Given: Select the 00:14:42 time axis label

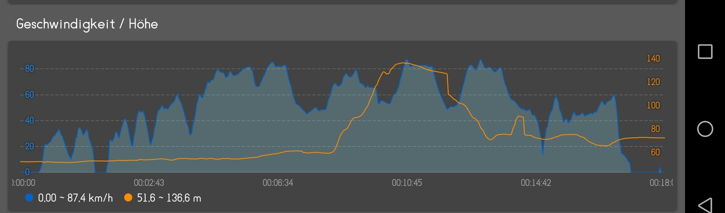Looking at the screenshot, I should click(x=536, y=183).
